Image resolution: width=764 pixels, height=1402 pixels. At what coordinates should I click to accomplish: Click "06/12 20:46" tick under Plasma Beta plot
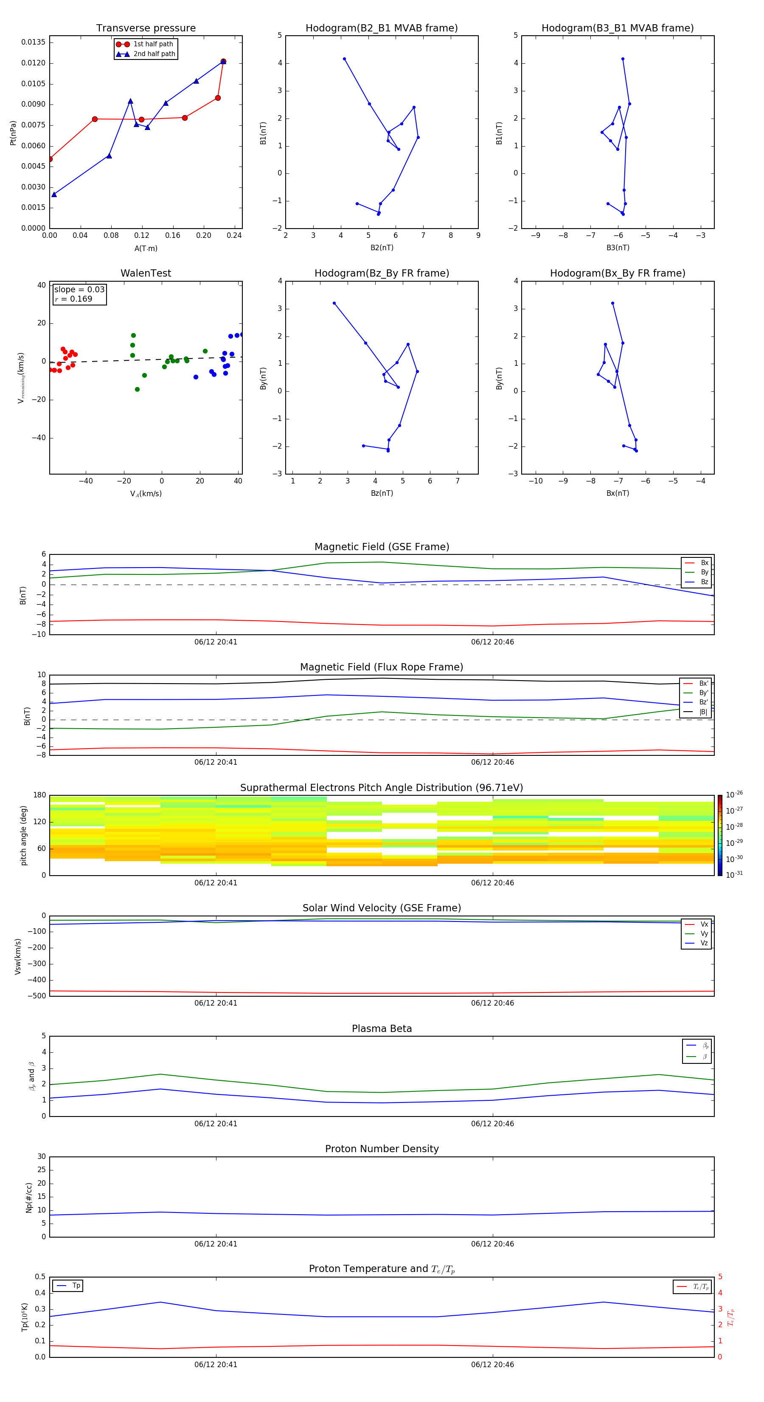493,1124
